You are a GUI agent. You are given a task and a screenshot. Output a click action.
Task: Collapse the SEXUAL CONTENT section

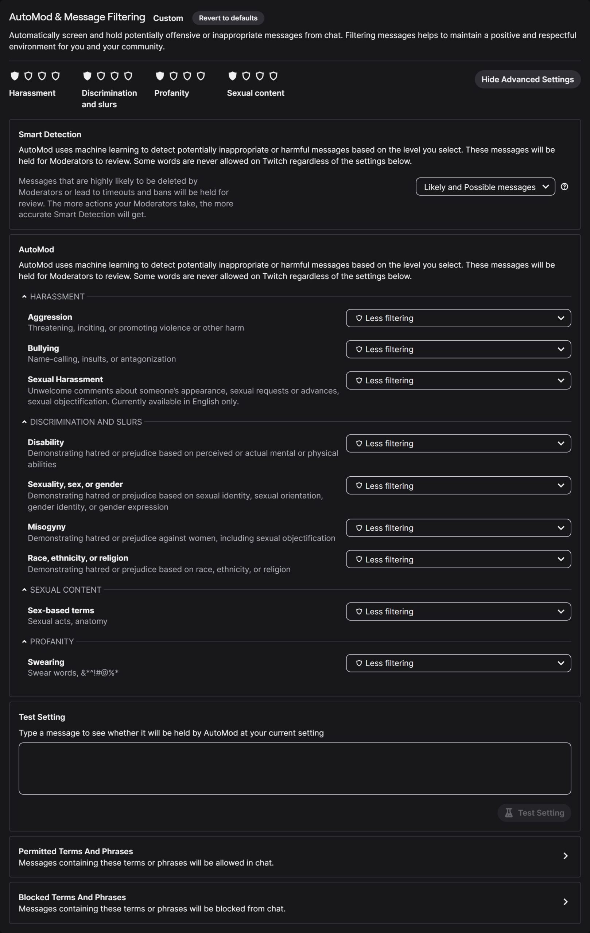pyautogui.click(x=24, y=590)
